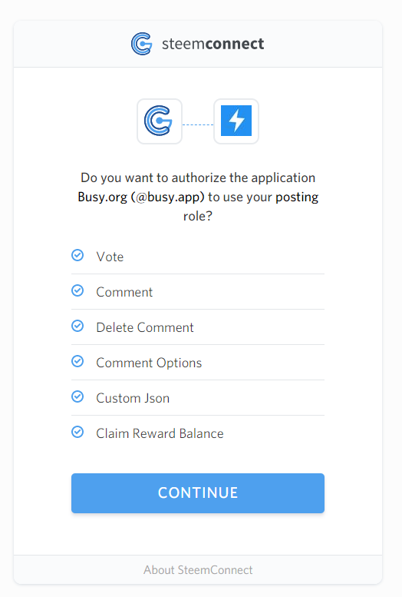
Task: Open the About SteemConnect link
Action: click(x=198, y=570)
